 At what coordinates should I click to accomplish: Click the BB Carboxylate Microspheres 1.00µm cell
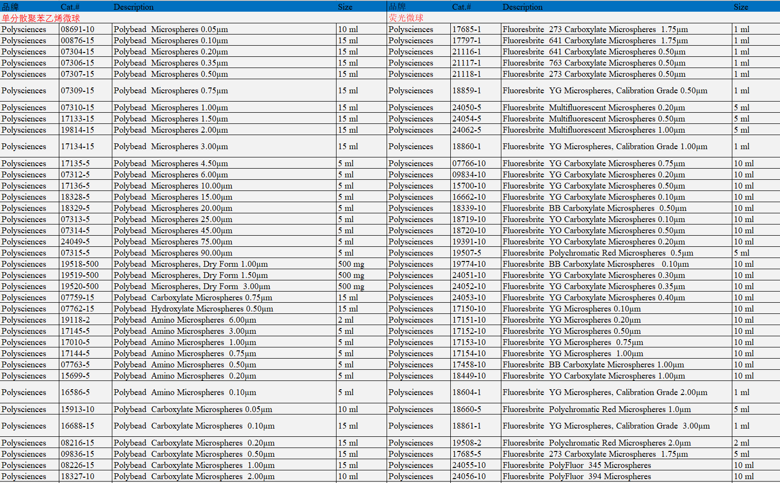593,364
